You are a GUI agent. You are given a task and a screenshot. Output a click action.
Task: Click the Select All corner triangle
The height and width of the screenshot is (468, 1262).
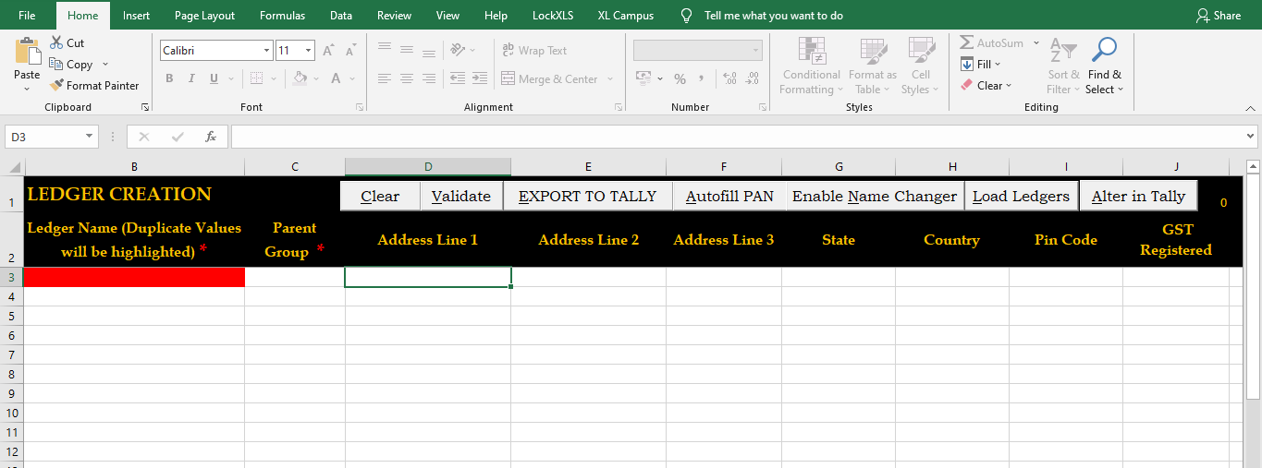[14, 167]
